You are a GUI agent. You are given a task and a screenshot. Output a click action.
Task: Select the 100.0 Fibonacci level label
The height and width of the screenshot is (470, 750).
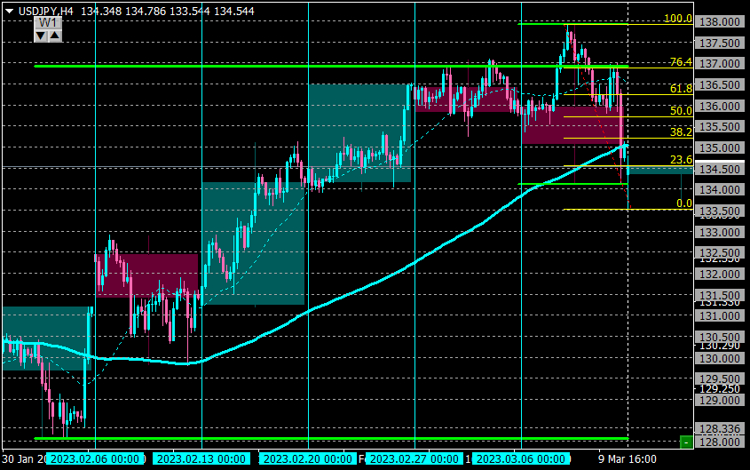(678, 19)
